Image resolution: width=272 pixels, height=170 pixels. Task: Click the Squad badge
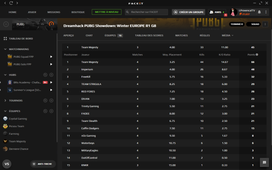click(253, 24)
